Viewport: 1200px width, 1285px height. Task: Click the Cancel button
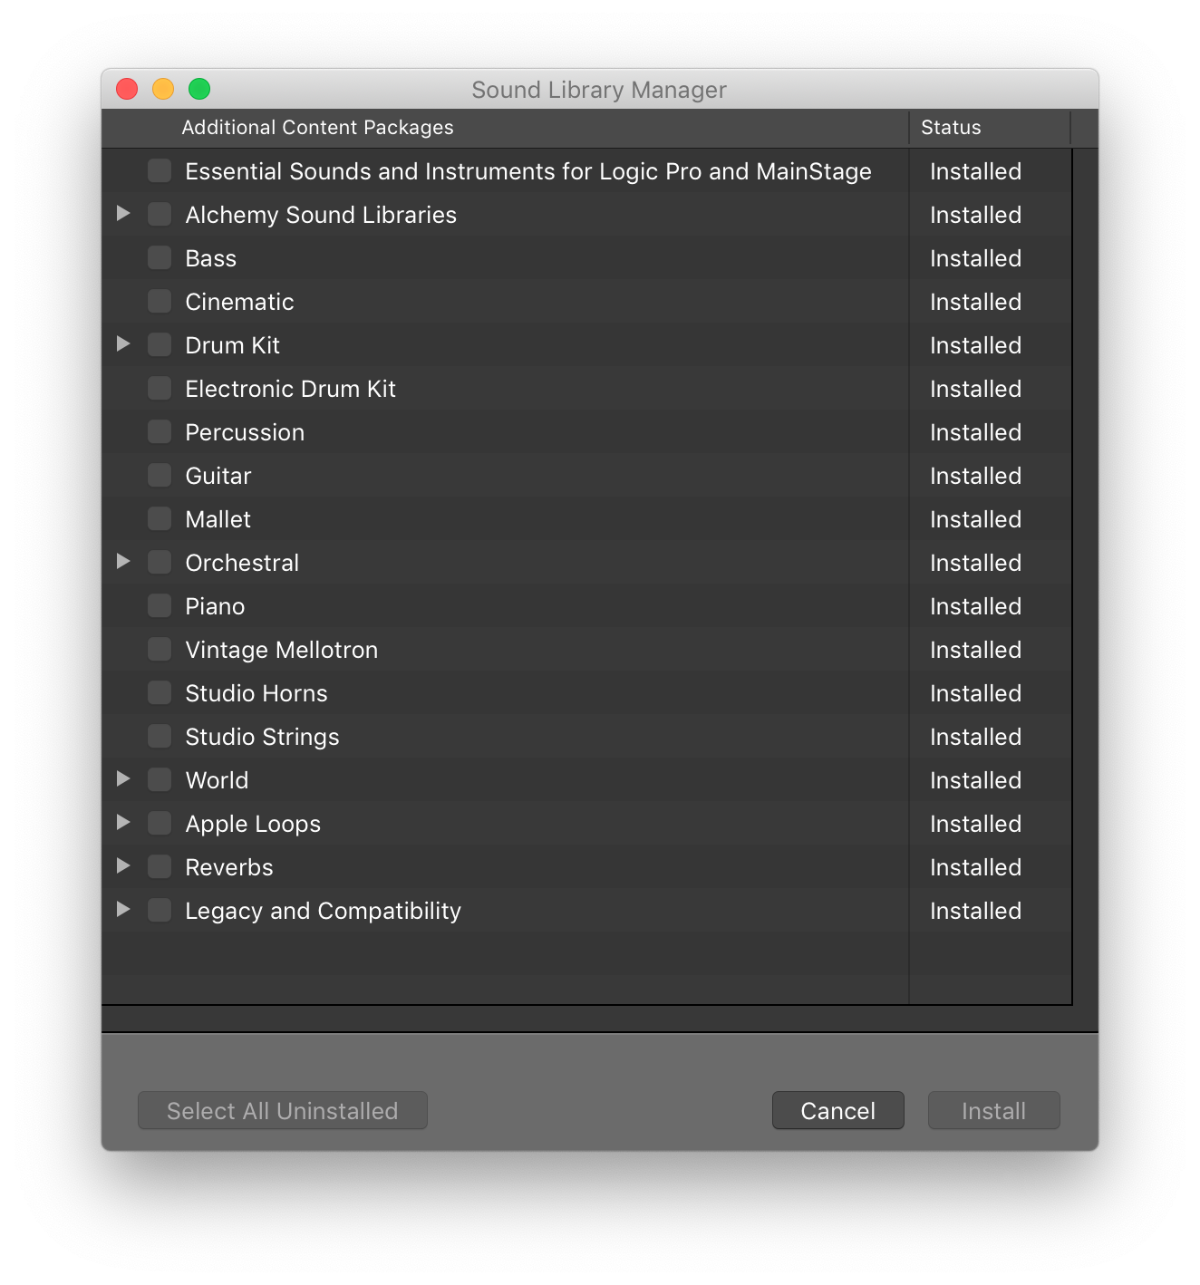pos(837,1111)
